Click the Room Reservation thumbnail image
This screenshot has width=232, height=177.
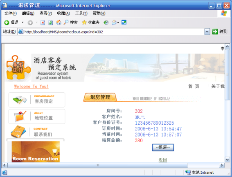(x=36, y=152)
